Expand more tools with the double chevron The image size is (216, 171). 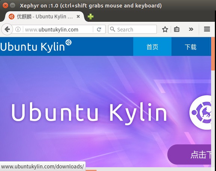click(x=191, y=29)
